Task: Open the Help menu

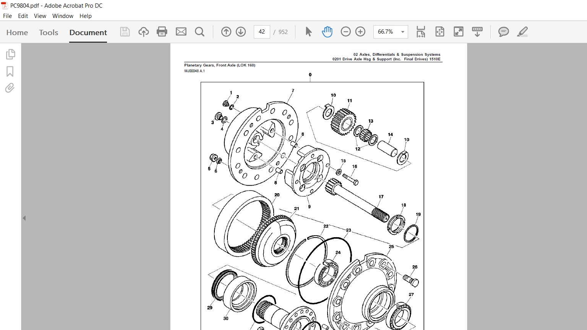Action: coord(86,16)
